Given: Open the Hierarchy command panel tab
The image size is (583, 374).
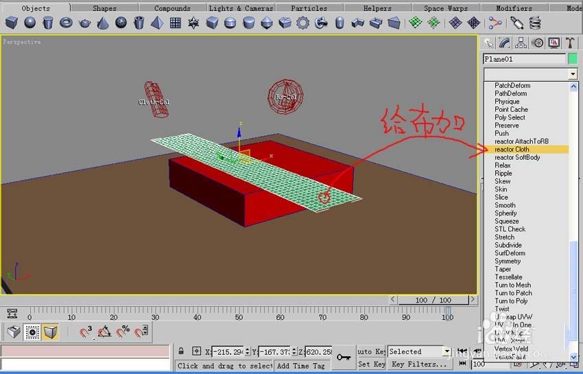Looking at the screenshot, I should click(521, 43).
